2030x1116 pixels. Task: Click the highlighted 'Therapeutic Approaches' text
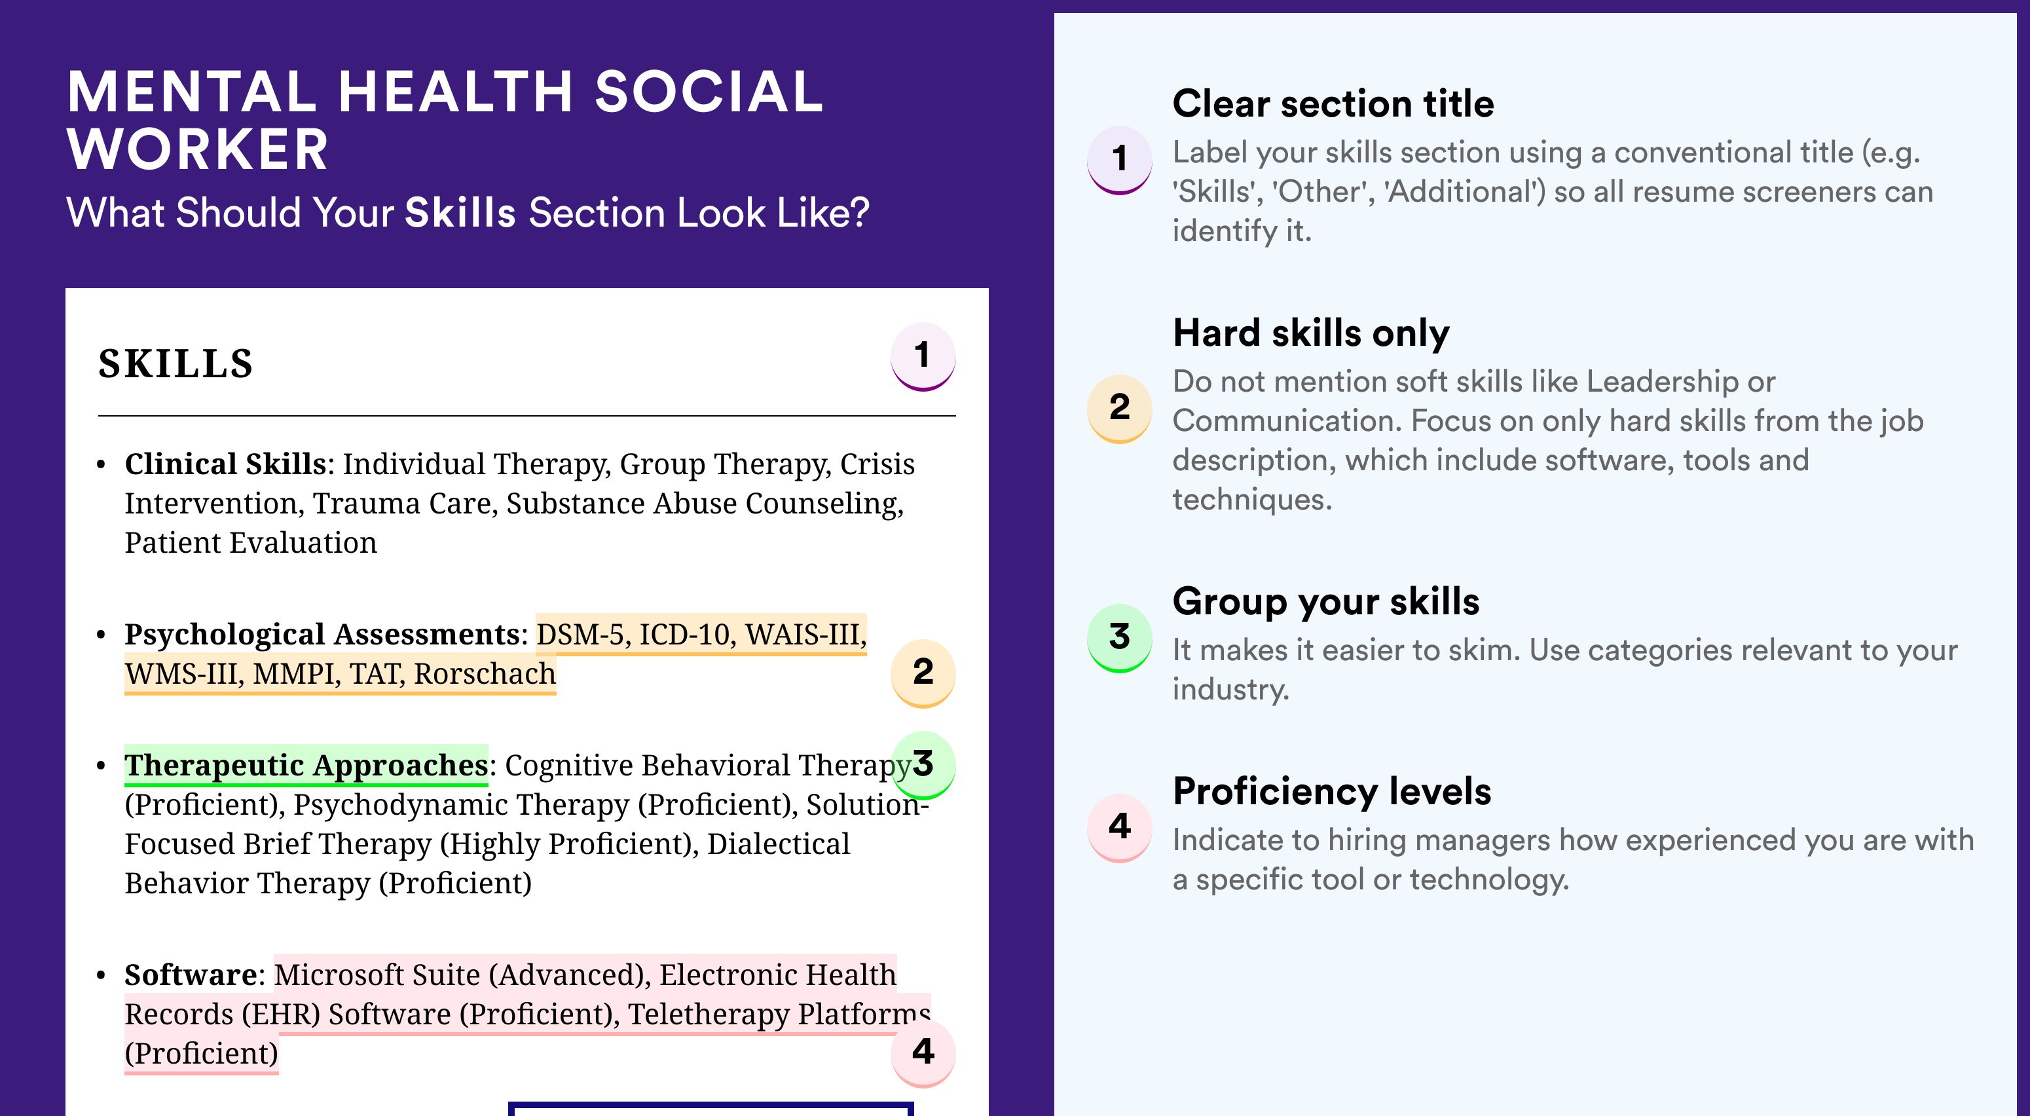[x=306, y=765]
